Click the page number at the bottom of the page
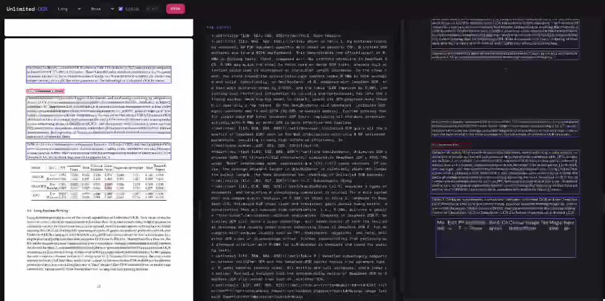This screenshot has height=301, width=605. coord(99,286)
